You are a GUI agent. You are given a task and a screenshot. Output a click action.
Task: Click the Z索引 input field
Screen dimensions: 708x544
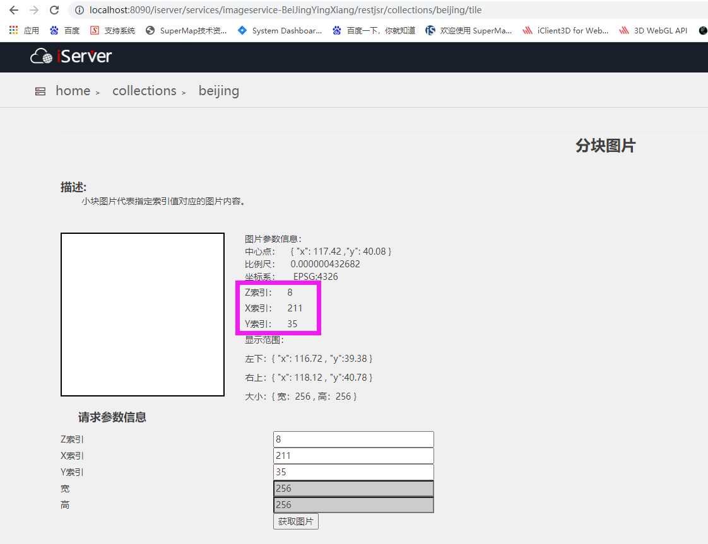[353, 439]
